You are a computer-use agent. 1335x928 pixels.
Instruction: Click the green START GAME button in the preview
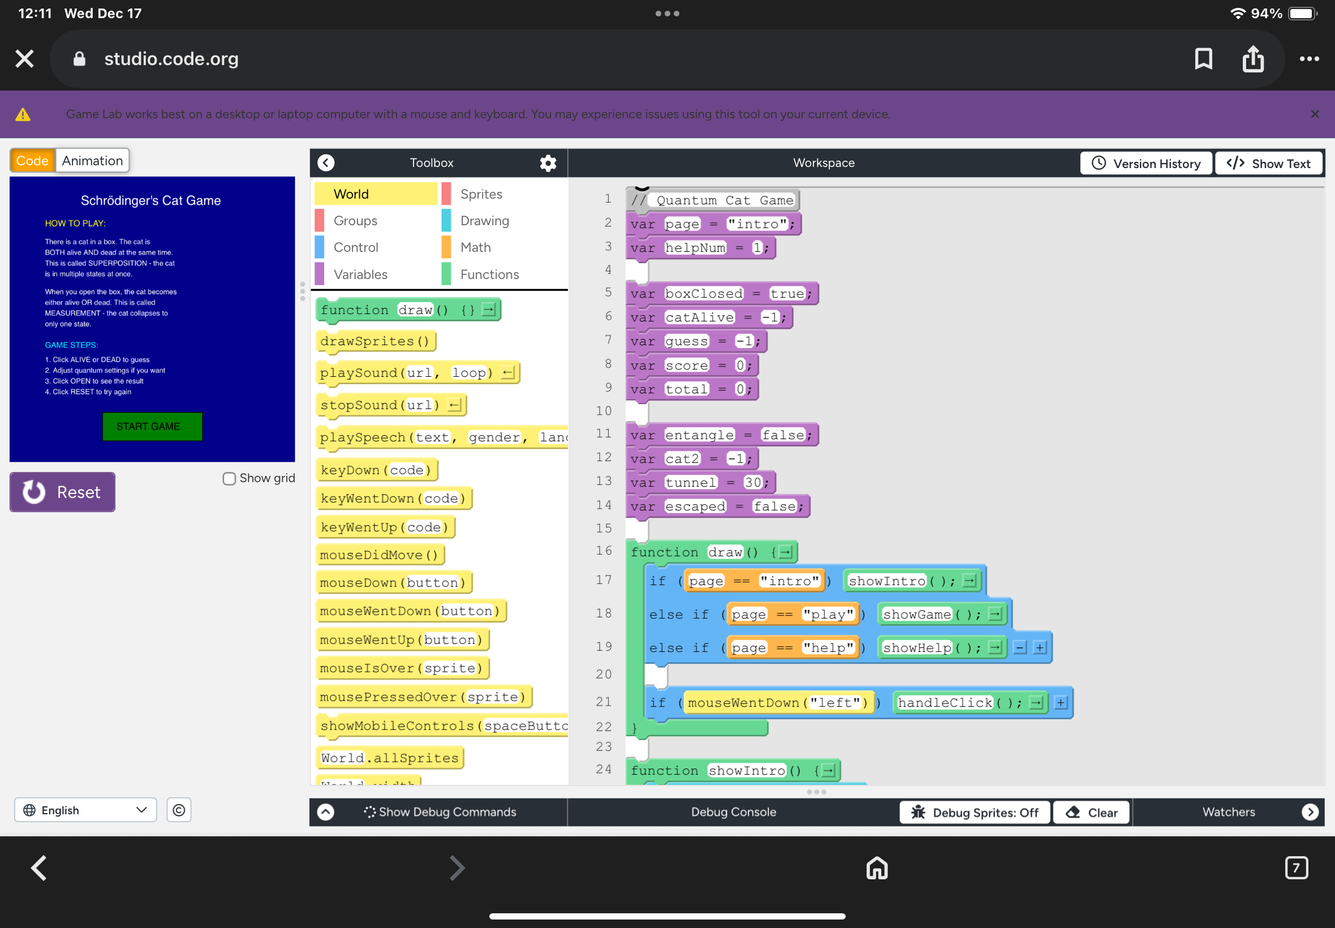coord(152,427)
